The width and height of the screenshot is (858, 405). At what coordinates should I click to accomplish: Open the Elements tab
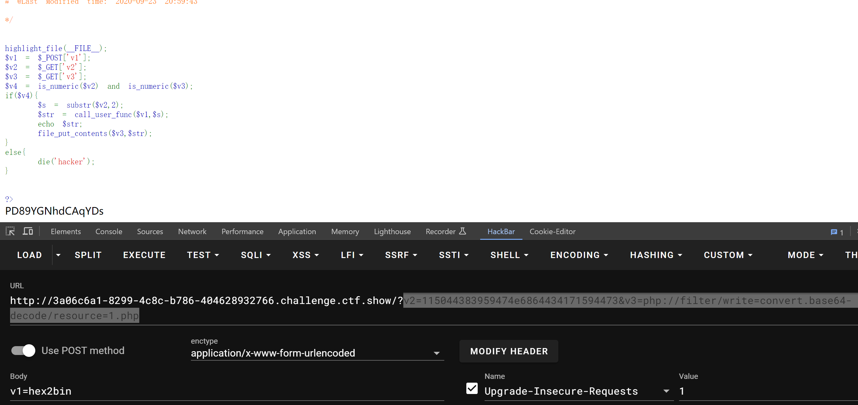click(x=66, y=231)
